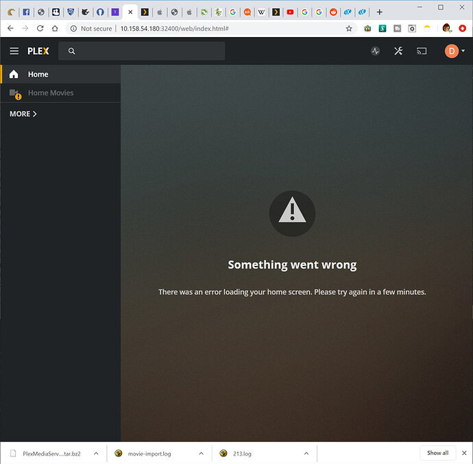Click the warning triangle error icon
473x464 pixels.
[x=292, y=213]
